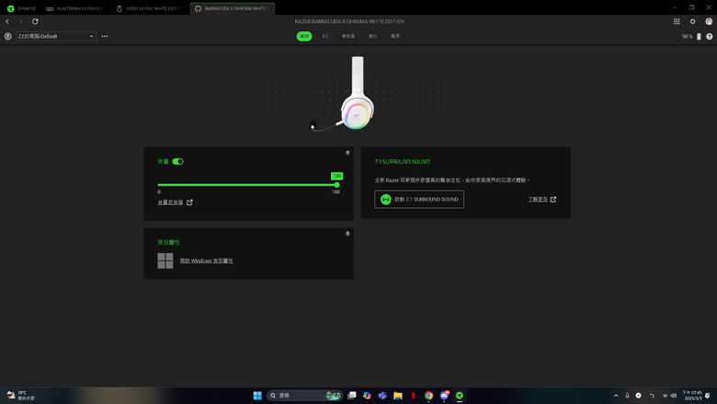This screenshot has height=404, width=717.
Task: Click the taskbar search box
Action: coord(304,396)
